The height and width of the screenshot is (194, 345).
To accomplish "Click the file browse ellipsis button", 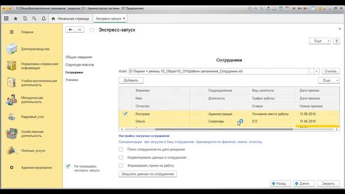I will click(311, 71).
